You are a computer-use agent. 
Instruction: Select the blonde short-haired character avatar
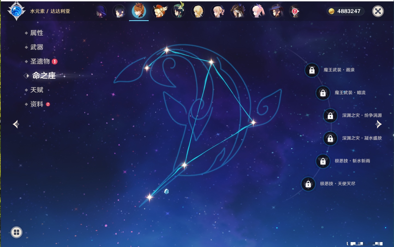198,11
